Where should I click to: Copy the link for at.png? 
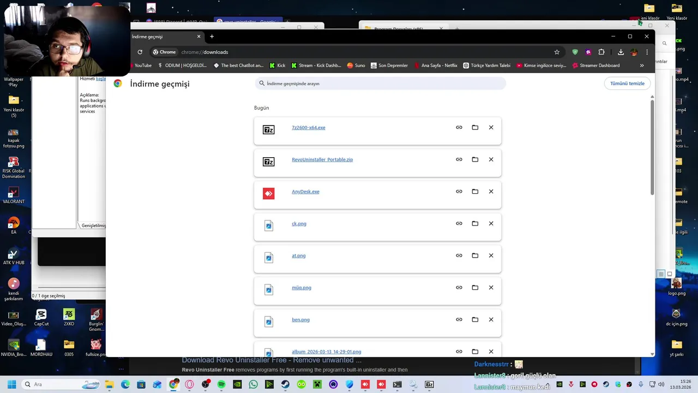[459, 255]
